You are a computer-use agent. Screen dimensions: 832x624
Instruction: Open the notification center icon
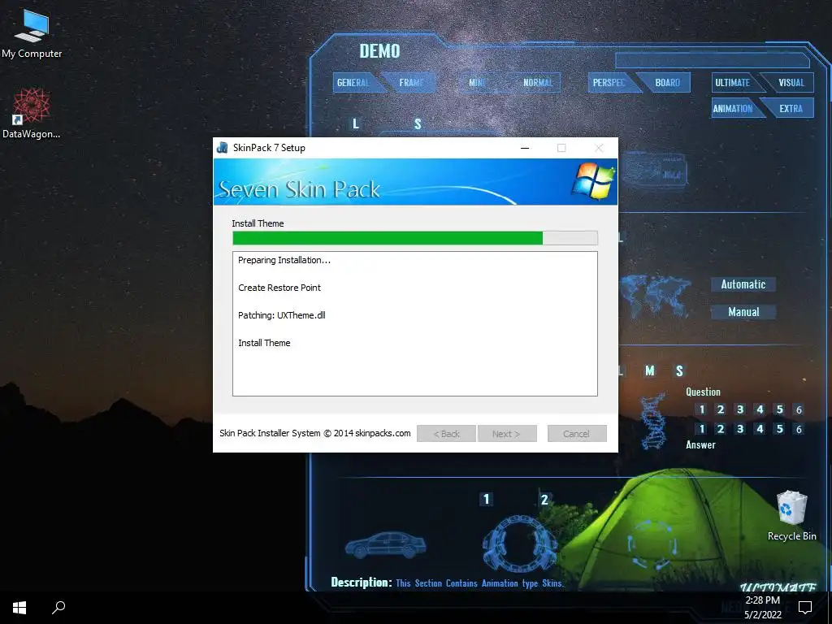point(805,608)
